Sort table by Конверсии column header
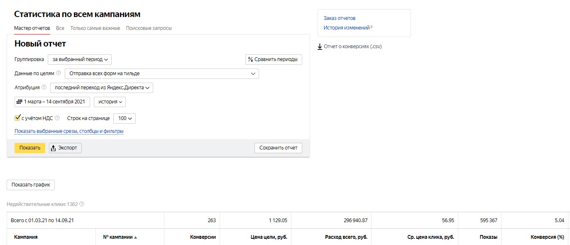The image size is (570, 245). 203,237
